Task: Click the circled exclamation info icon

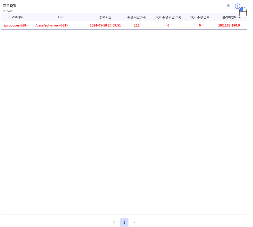Action: point(237,6)
